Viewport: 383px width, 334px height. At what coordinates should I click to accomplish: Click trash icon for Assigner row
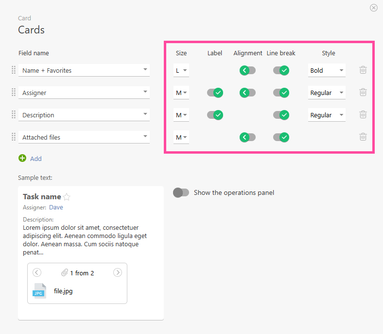(363, 93)
